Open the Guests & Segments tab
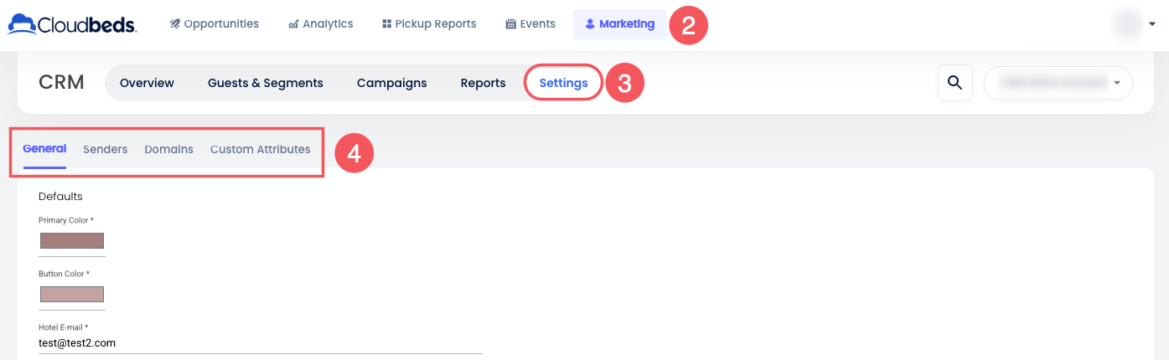The height and width of the screenshot is (360, 1169). [x=266, y=83]
